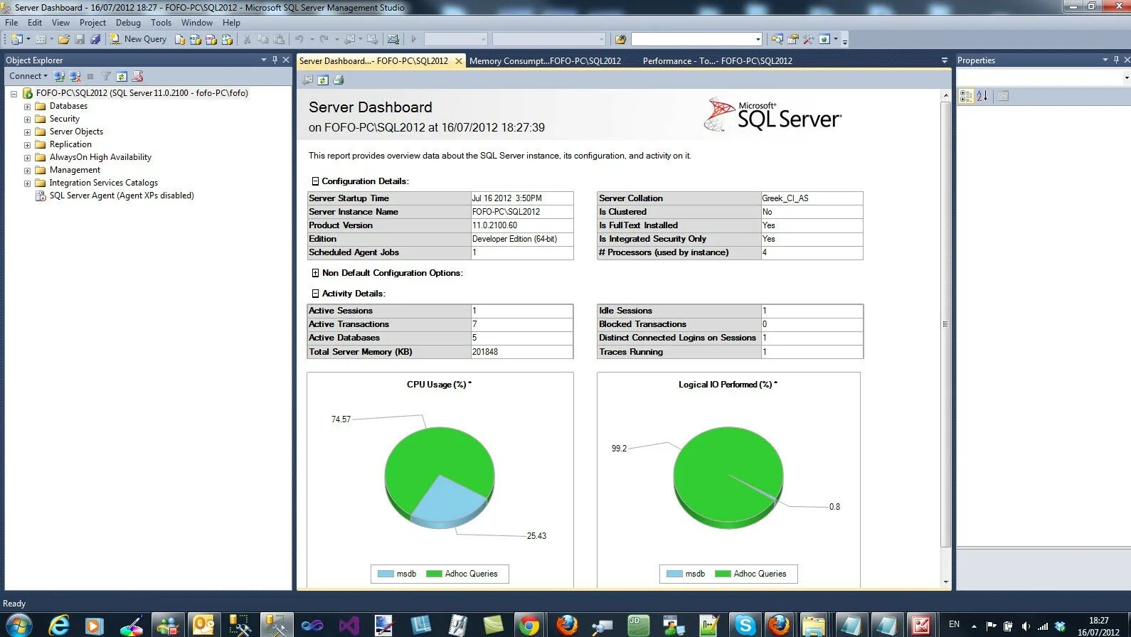Switch to the Performance - Top tab
Image resolution: width=1131 pixels, height=637 pixels.
coord(717,61)
